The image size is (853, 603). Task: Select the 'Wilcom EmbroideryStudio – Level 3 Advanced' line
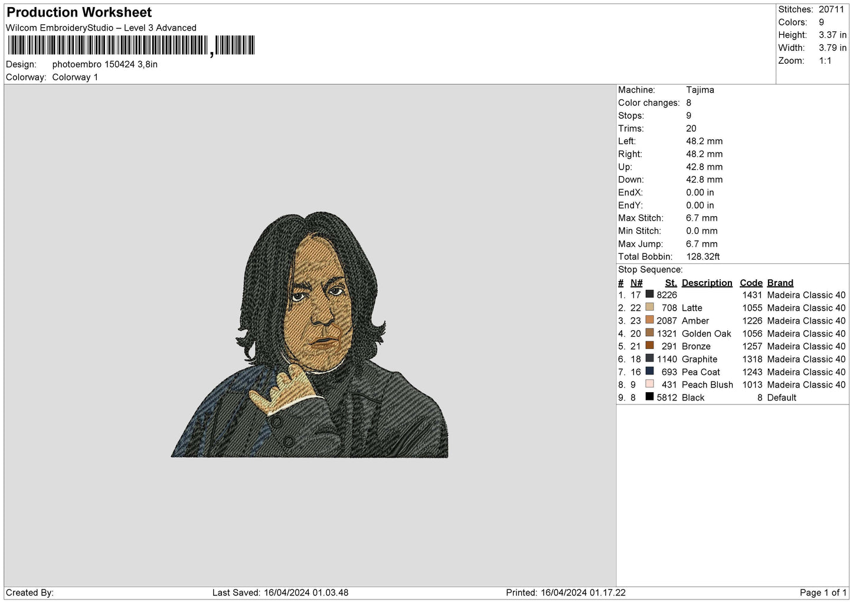pos(101,28)
